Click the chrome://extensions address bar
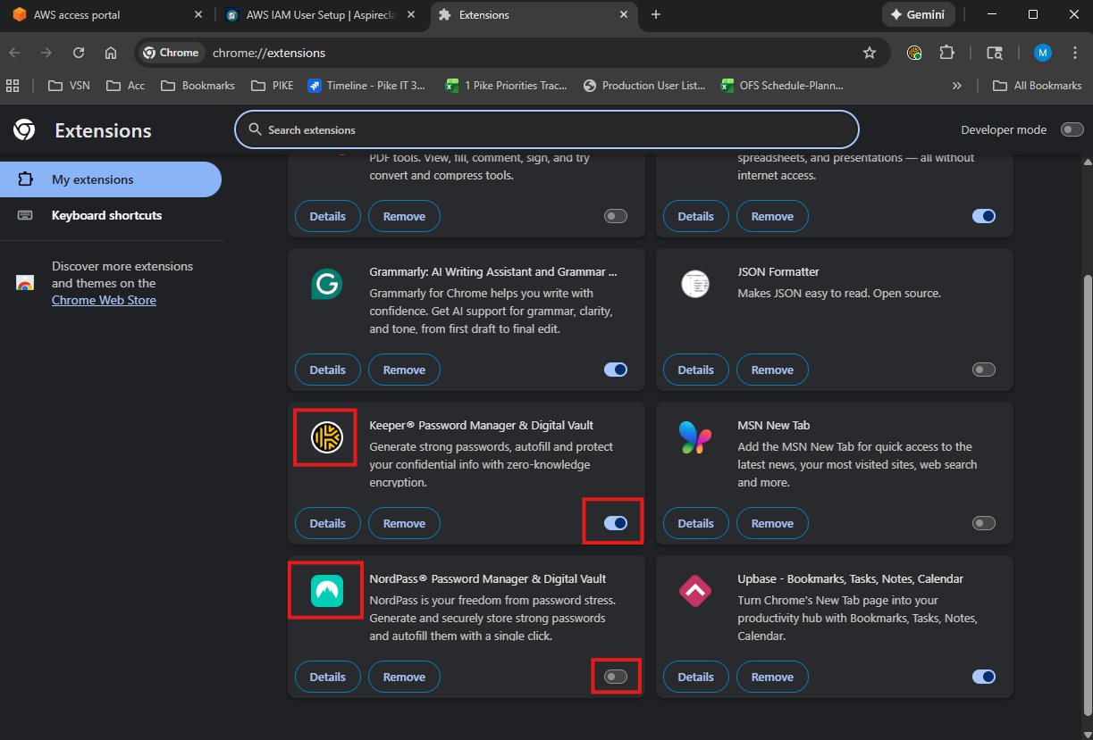 (512, 53)
